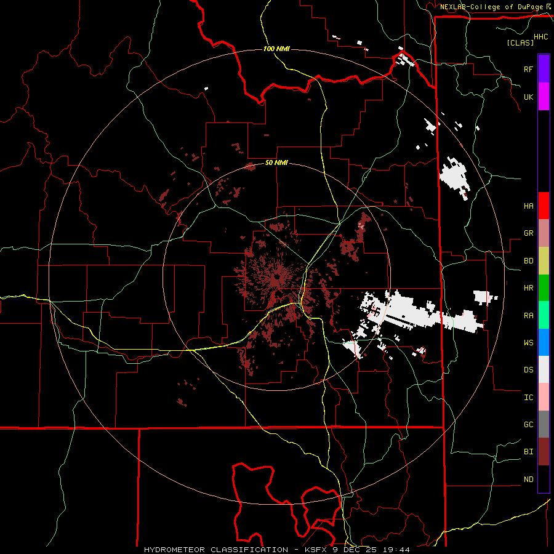The height and width of the screenshot is (554, 554).
Task: Select the DS white legend swatch
Action: click(544, 369)
